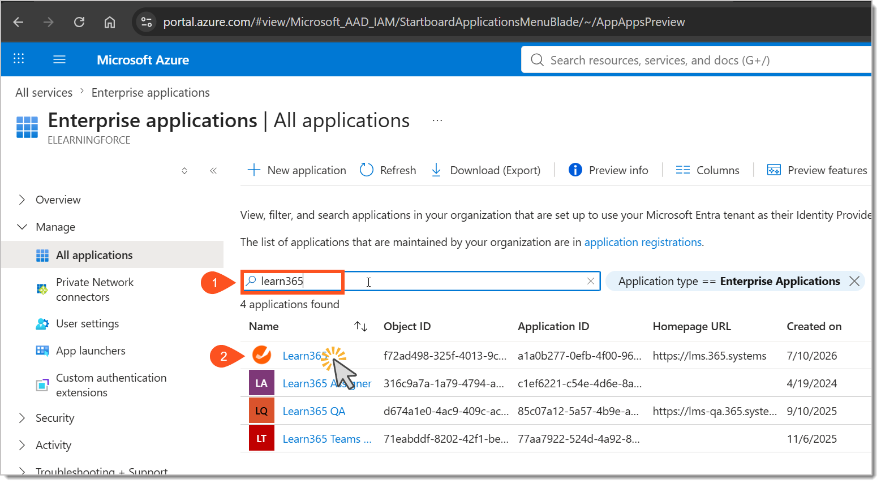Click the LA application avatar
Viewport: 881px width, 484px height.
(x=261, y=383)
